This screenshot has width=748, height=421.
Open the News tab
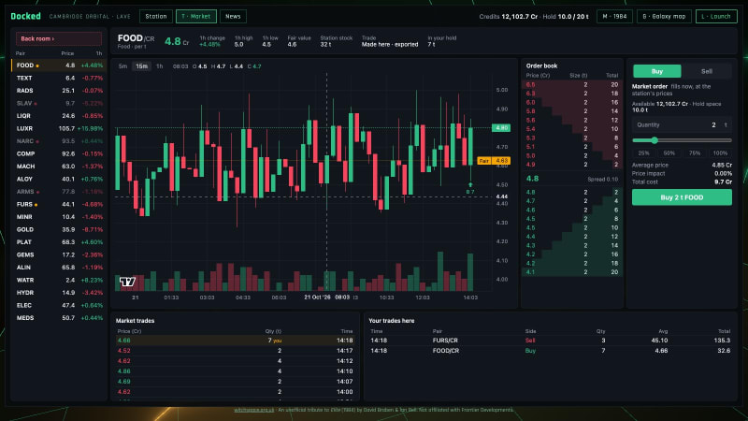point(233,16)
